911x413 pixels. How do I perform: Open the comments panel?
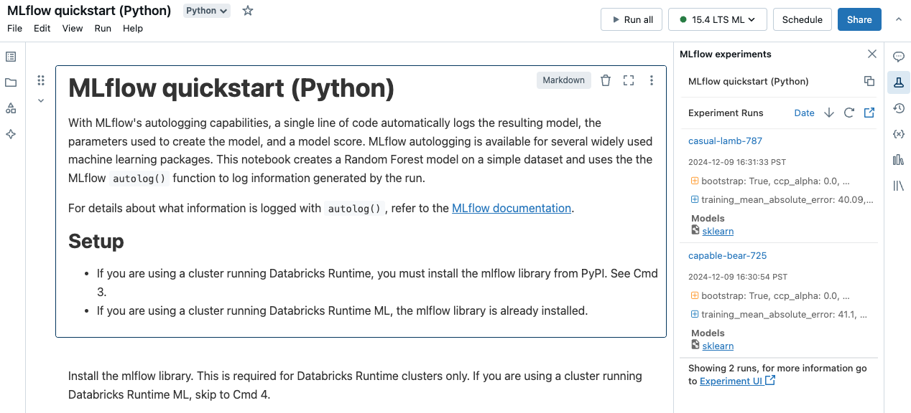[898, 56]
